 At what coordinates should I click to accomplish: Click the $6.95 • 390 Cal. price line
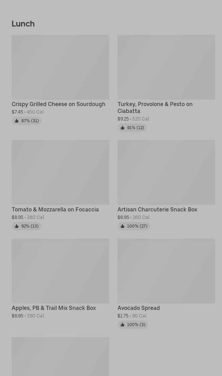tap(28, 316)
